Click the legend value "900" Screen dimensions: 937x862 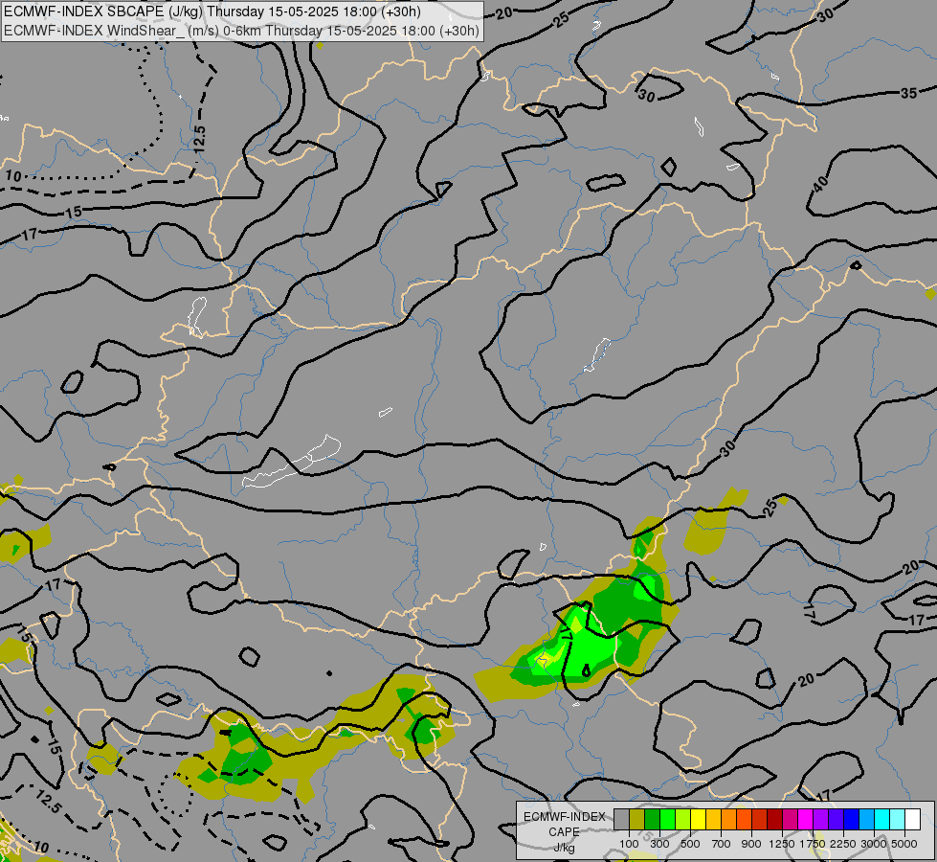coord(751,844)
